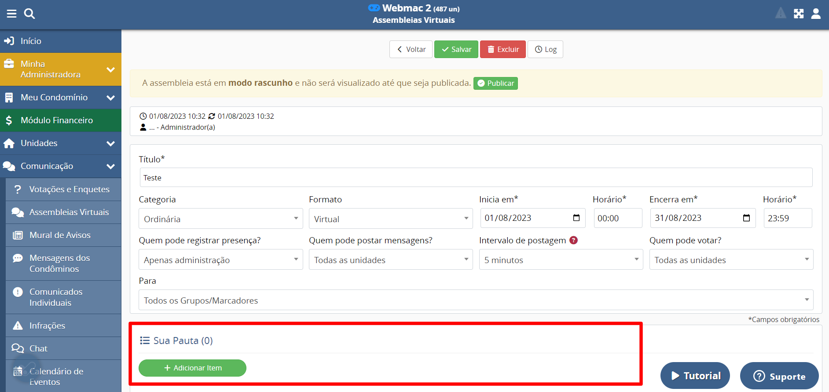Open Mural de Avisos menu item
The image size is (829, 392).
click(x=60, y=235)
